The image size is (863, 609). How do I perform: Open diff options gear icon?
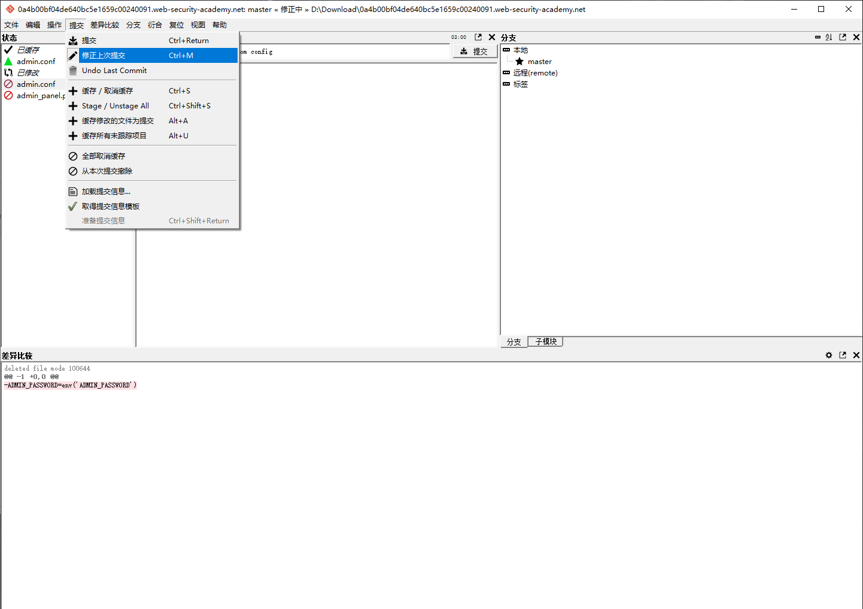click(x=829, y=355)
